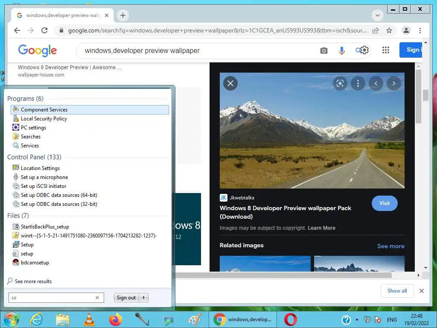Click Jkwebtalks source name
The height and width of the screenshot is (328, 437).
click(242, 198)
